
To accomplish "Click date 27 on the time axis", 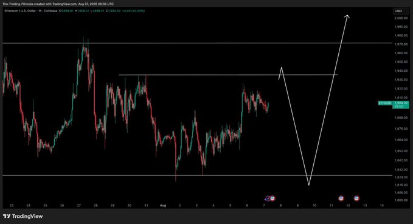I will (x=78, y=205).
